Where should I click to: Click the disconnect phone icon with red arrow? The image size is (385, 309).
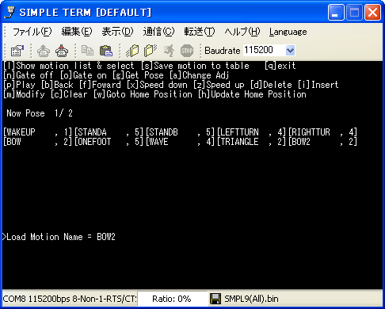coord(62,51)
